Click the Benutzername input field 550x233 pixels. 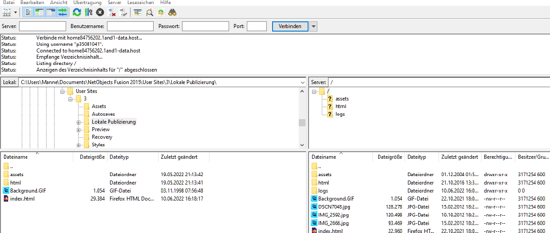130,26
